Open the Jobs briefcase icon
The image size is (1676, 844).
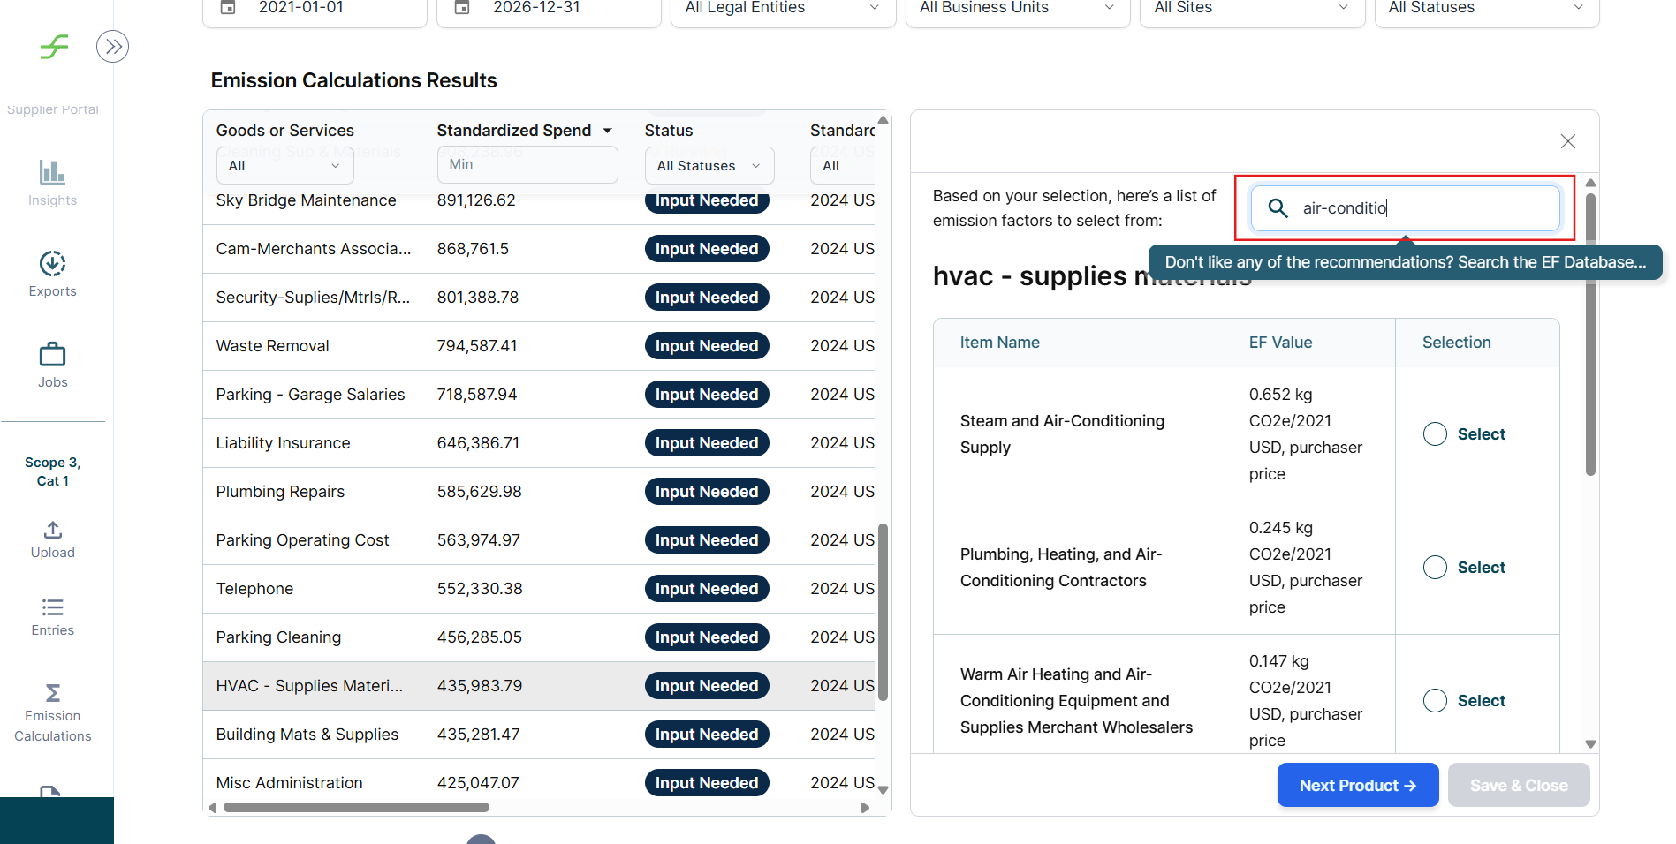tap(52, 355)
